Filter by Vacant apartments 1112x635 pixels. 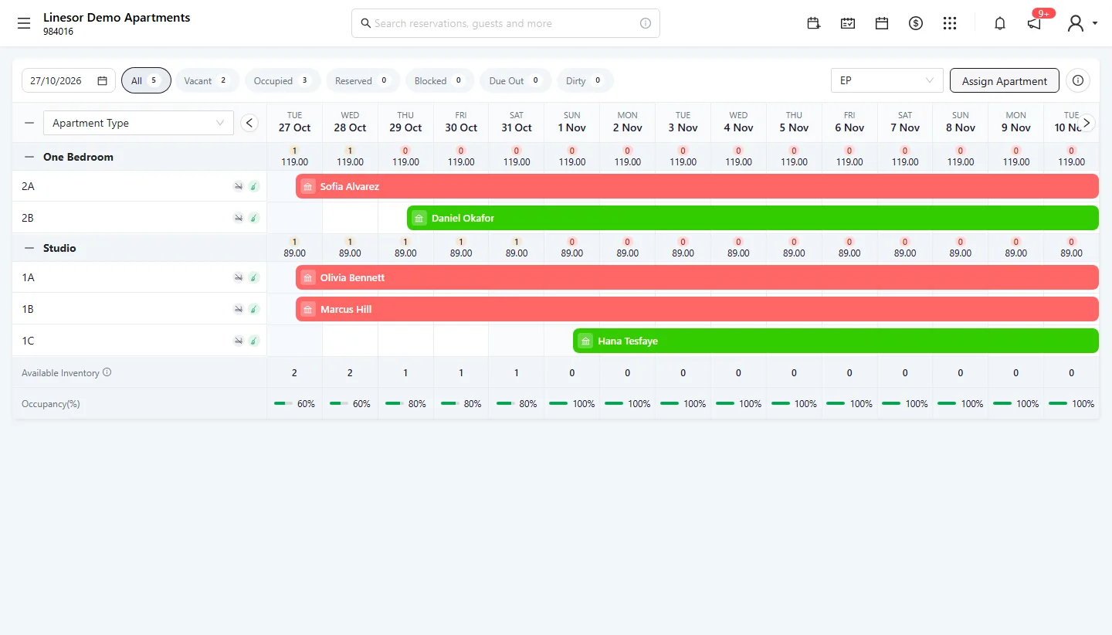pos(207,80)
